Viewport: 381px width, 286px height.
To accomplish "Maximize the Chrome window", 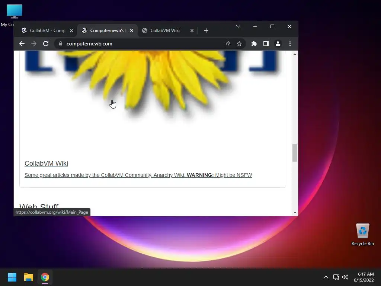I will coord(272,26).
